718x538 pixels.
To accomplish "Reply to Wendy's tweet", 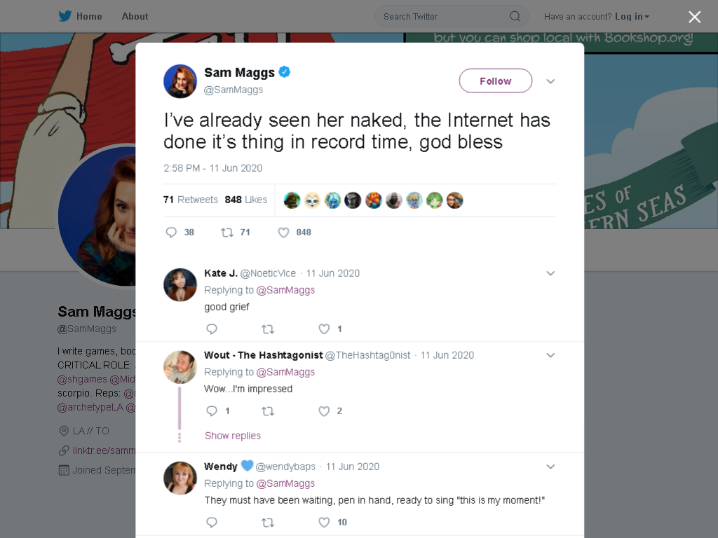I will [x=212, y=522].
